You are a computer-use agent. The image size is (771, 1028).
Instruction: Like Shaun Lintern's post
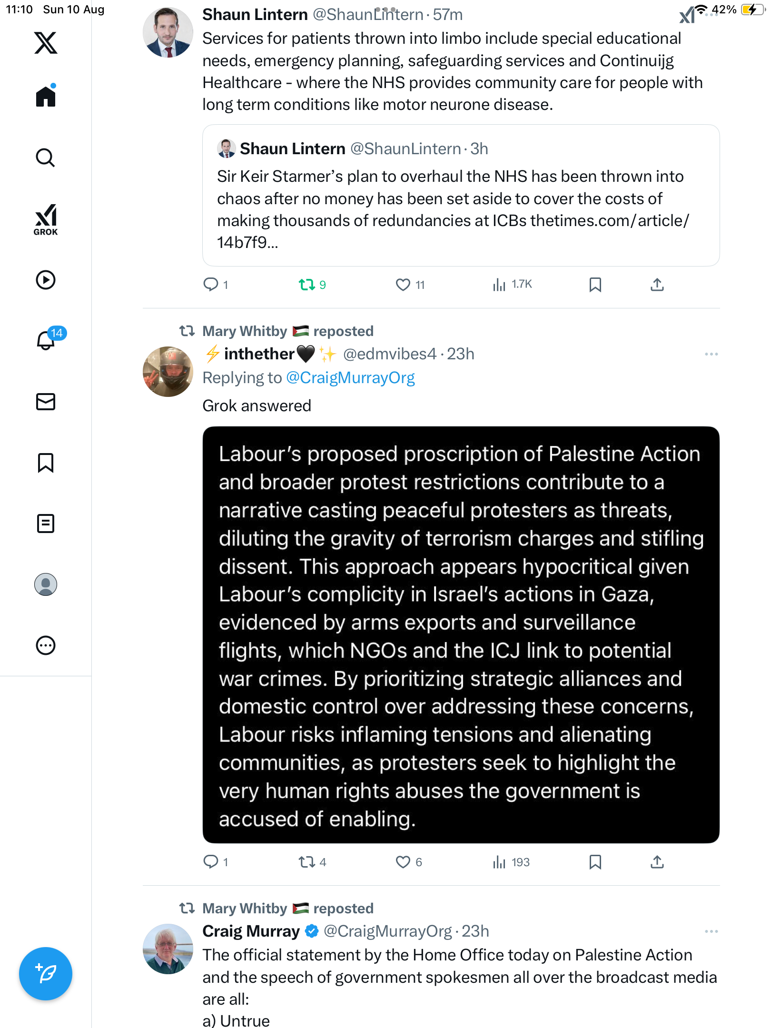pos(403,285)
